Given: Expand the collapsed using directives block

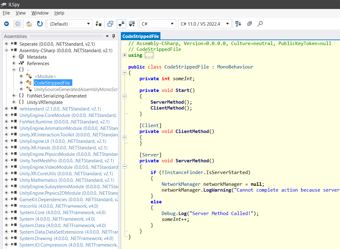Looking at the screenshot, I should pos(125,55).
